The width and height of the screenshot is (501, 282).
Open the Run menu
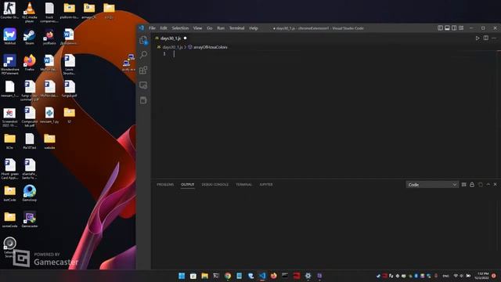pos(221,28)
